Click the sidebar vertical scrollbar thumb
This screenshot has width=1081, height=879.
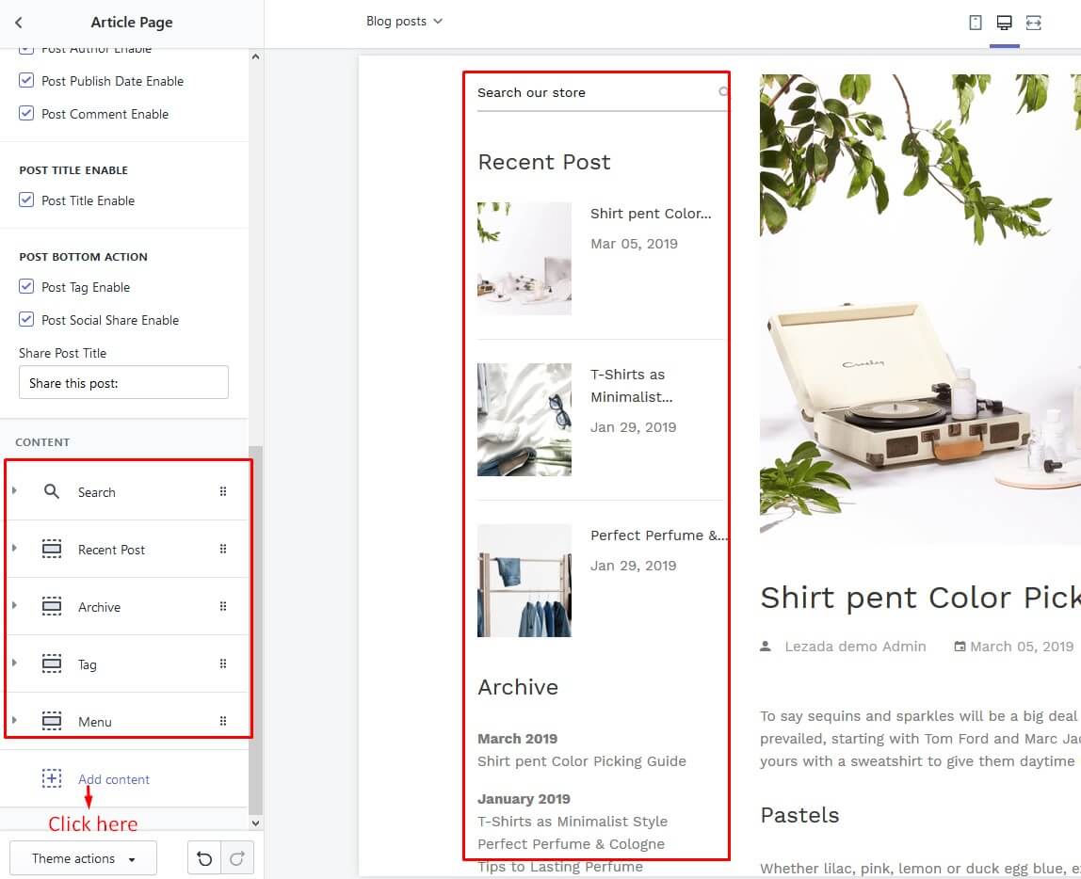click(256, 630)
